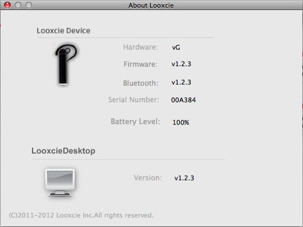Click the About Looxcie title bar text

coord(151,5)
